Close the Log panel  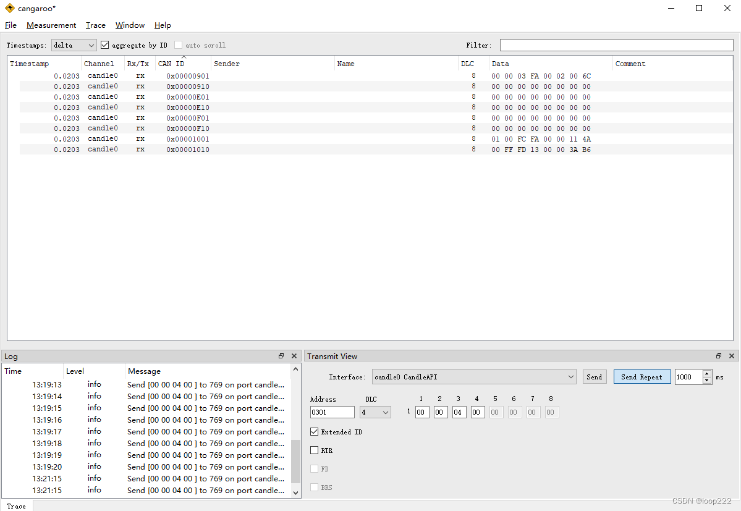point(294,356)
